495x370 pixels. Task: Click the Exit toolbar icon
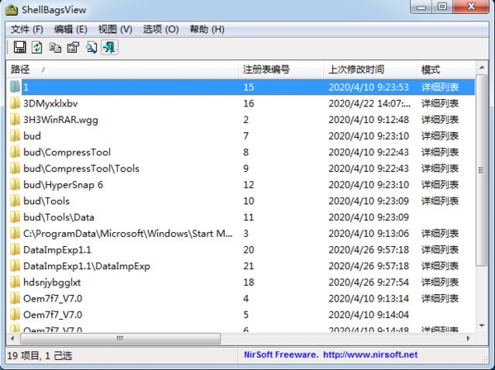110,48
